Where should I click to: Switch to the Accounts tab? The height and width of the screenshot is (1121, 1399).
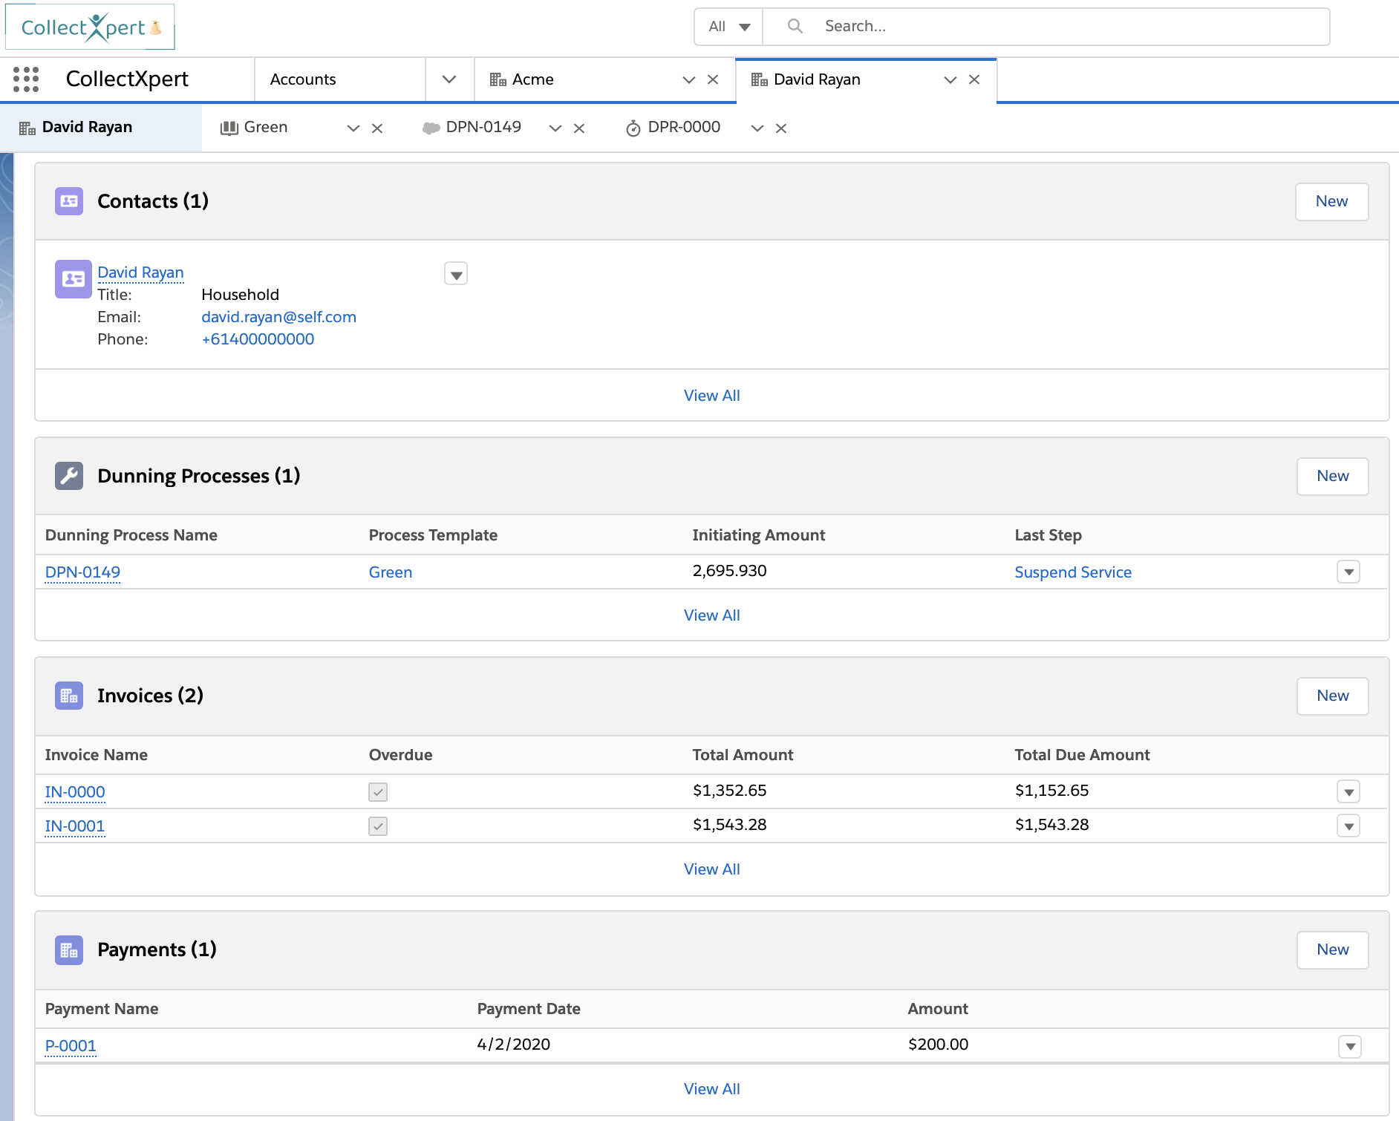303,79
